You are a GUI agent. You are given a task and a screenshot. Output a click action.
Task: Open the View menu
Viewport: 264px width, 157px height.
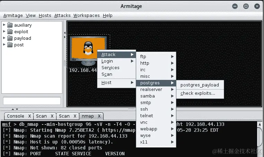point(30,16)
